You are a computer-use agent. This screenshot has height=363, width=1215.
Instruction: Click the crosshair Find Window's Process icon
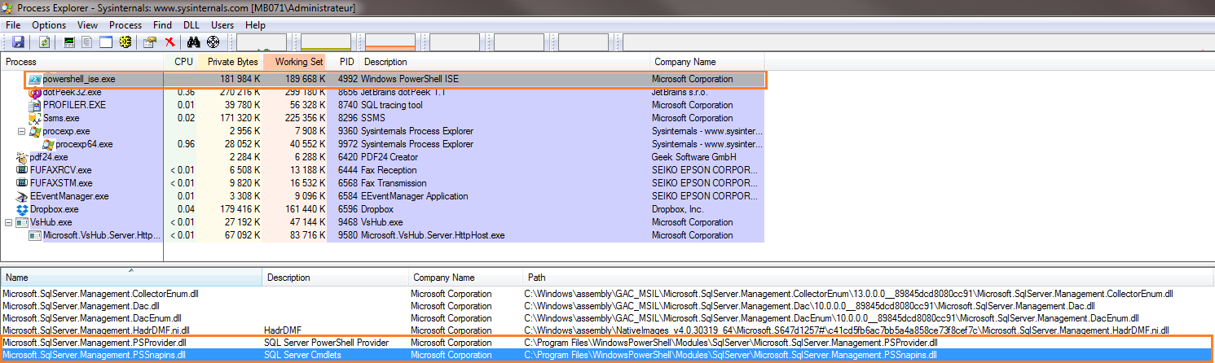pos(214,42)
